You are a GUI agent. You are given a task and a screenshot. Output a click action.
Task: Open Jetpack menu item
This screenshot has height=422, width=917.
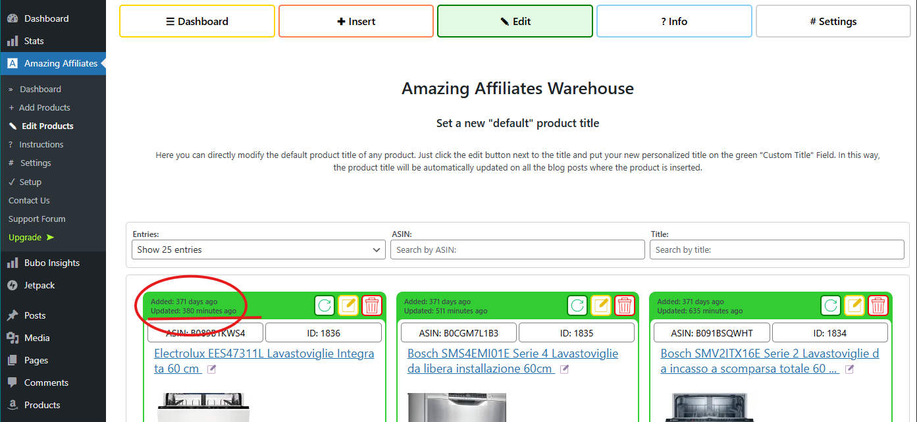(53, 285)
